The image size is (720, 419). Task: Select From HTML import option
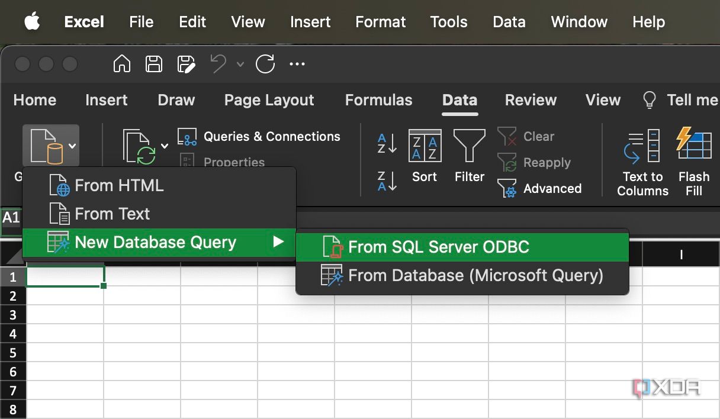[x=119, y=185]
